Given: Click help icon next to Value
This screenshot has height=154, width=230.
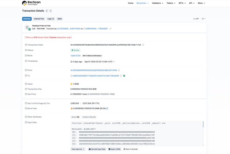Looking at the screenshot, I should pyautogui.click(x=26, y=84).
